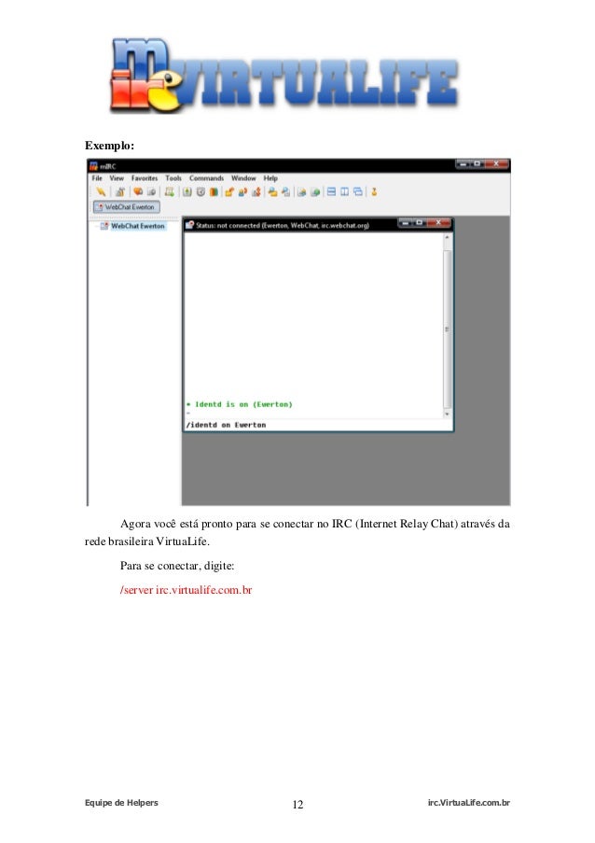Open Received Files toolbar icon

273,191
